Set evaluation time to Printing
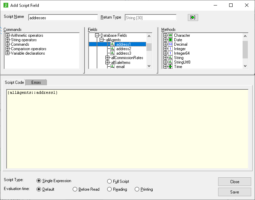 [137, 189]
